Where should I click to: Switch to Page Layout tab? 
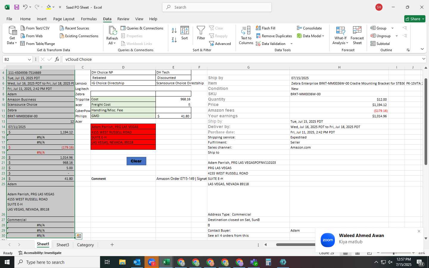click(64, 19)
